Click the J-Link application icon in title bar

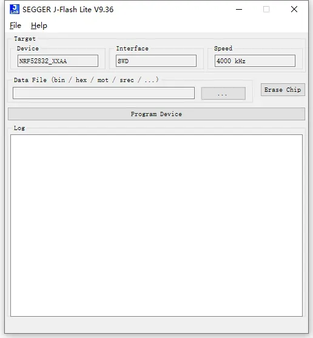(15, 9)
